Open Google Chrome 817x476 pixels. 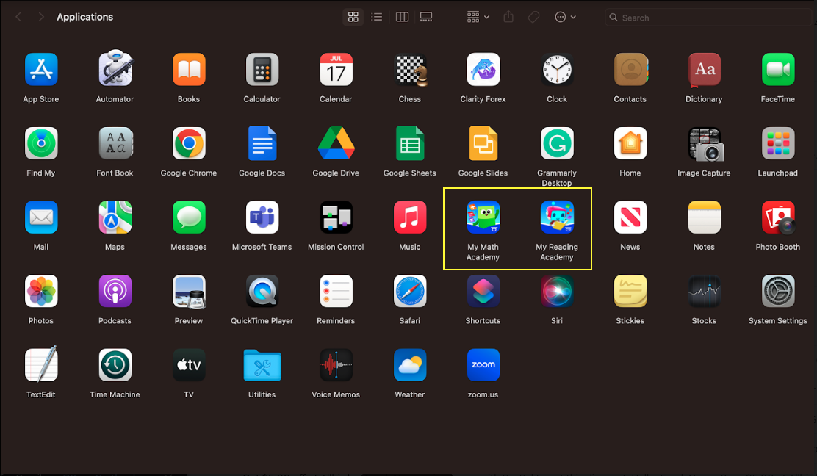(189, 143)
